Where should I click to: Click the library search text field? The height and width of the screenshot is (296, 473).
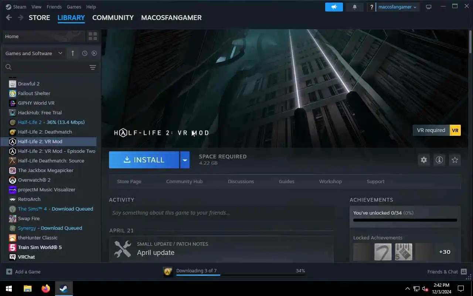tap(50, 67)
